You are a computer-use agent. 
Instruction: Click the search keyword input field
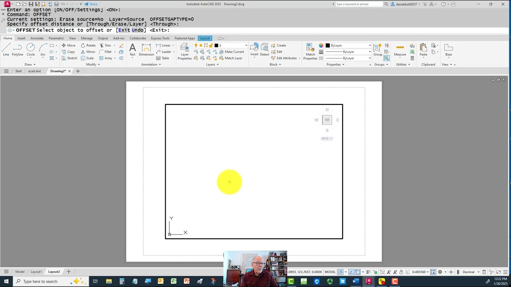[358, 4]
